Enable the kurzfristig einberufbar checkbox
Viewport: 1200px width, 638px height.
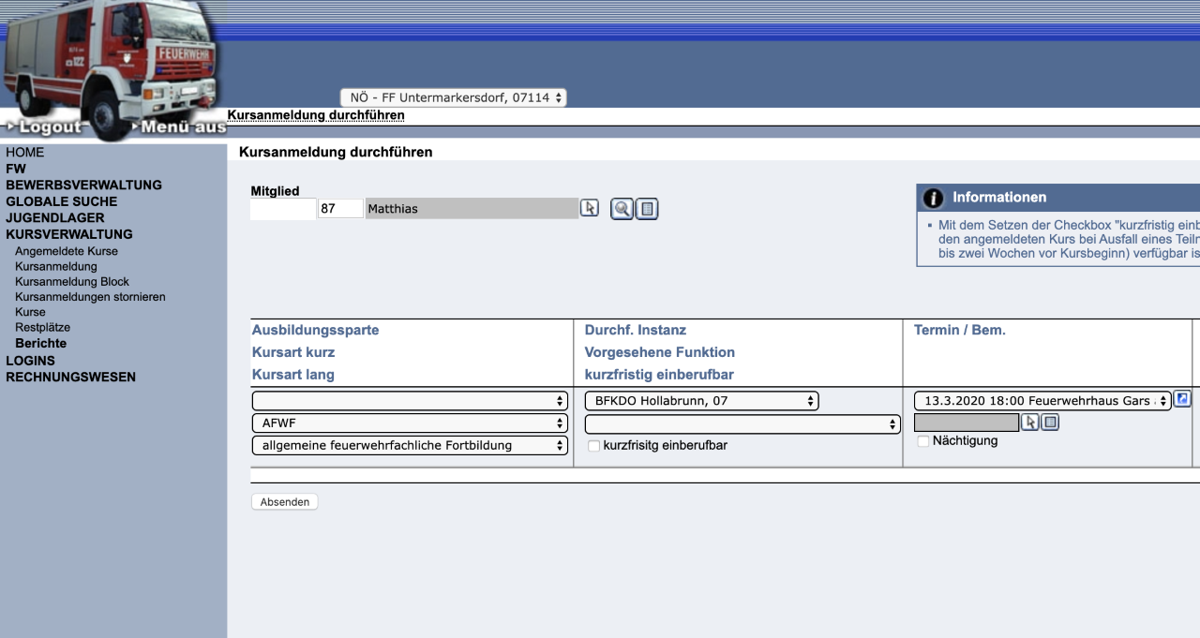click(593, 446)
